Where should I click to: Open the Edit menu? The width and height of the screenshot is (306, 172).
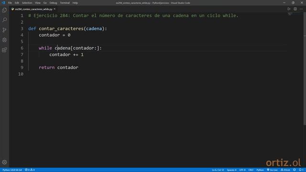[x=17, y=3]
